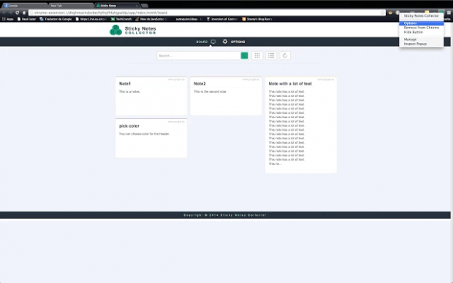Click the browser home button
Image resolution: width=453 pixels, height=283 pixels.
click(24, 12)
